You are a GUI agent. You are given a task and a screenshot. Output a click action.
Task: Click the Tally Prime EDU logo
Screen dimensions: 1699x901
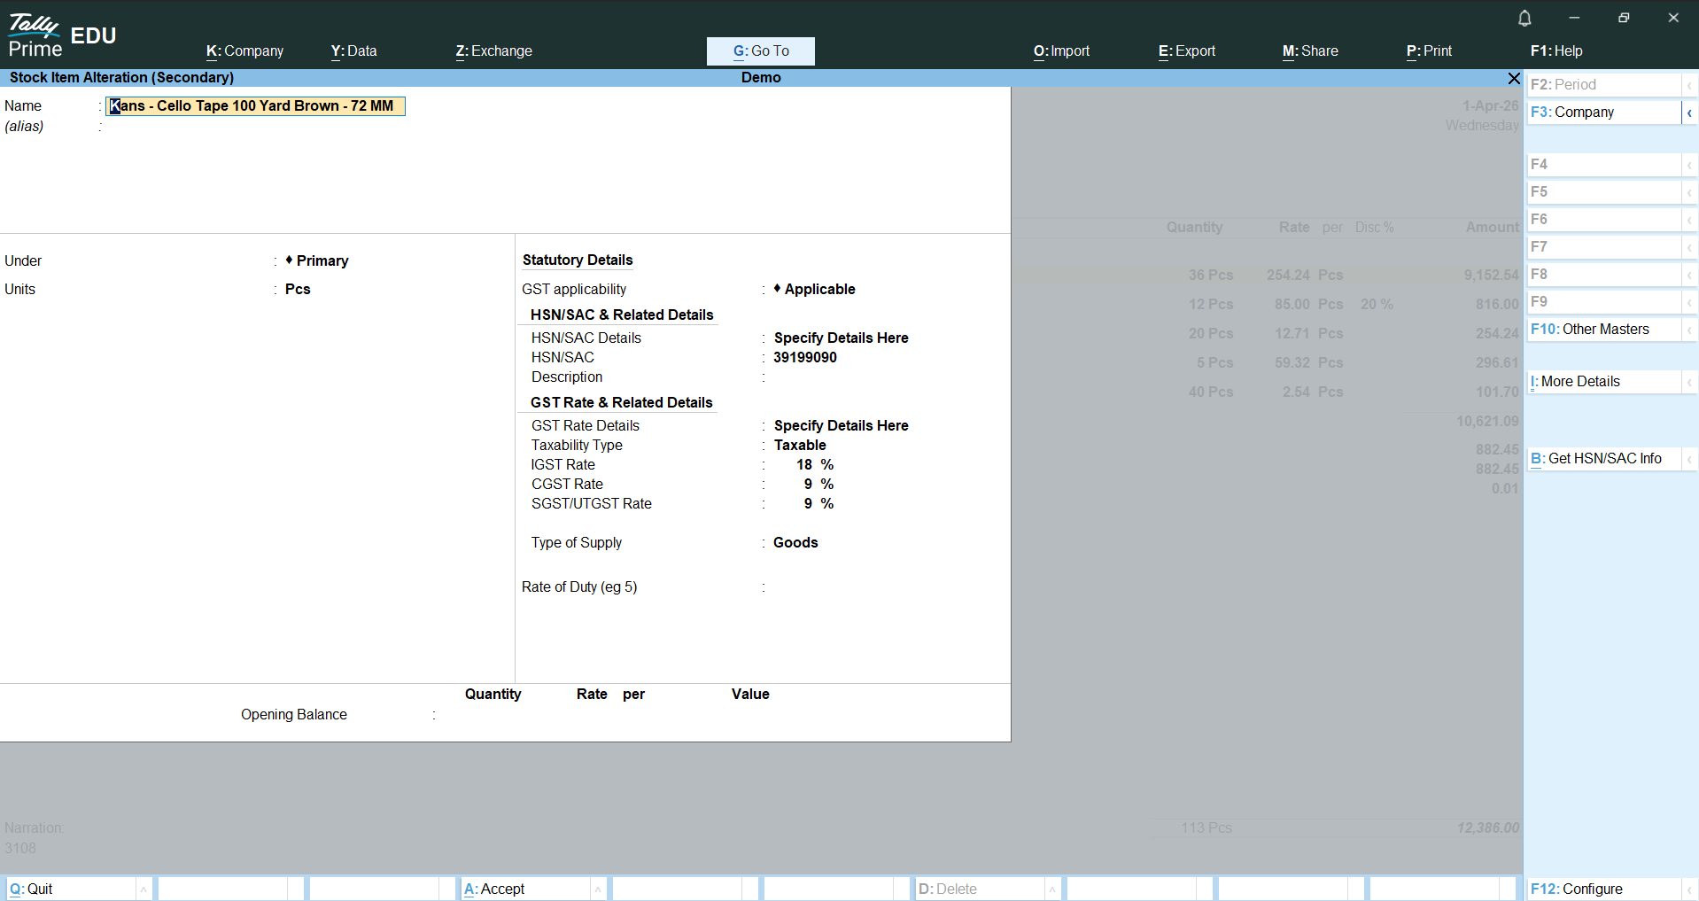[62, 35]
